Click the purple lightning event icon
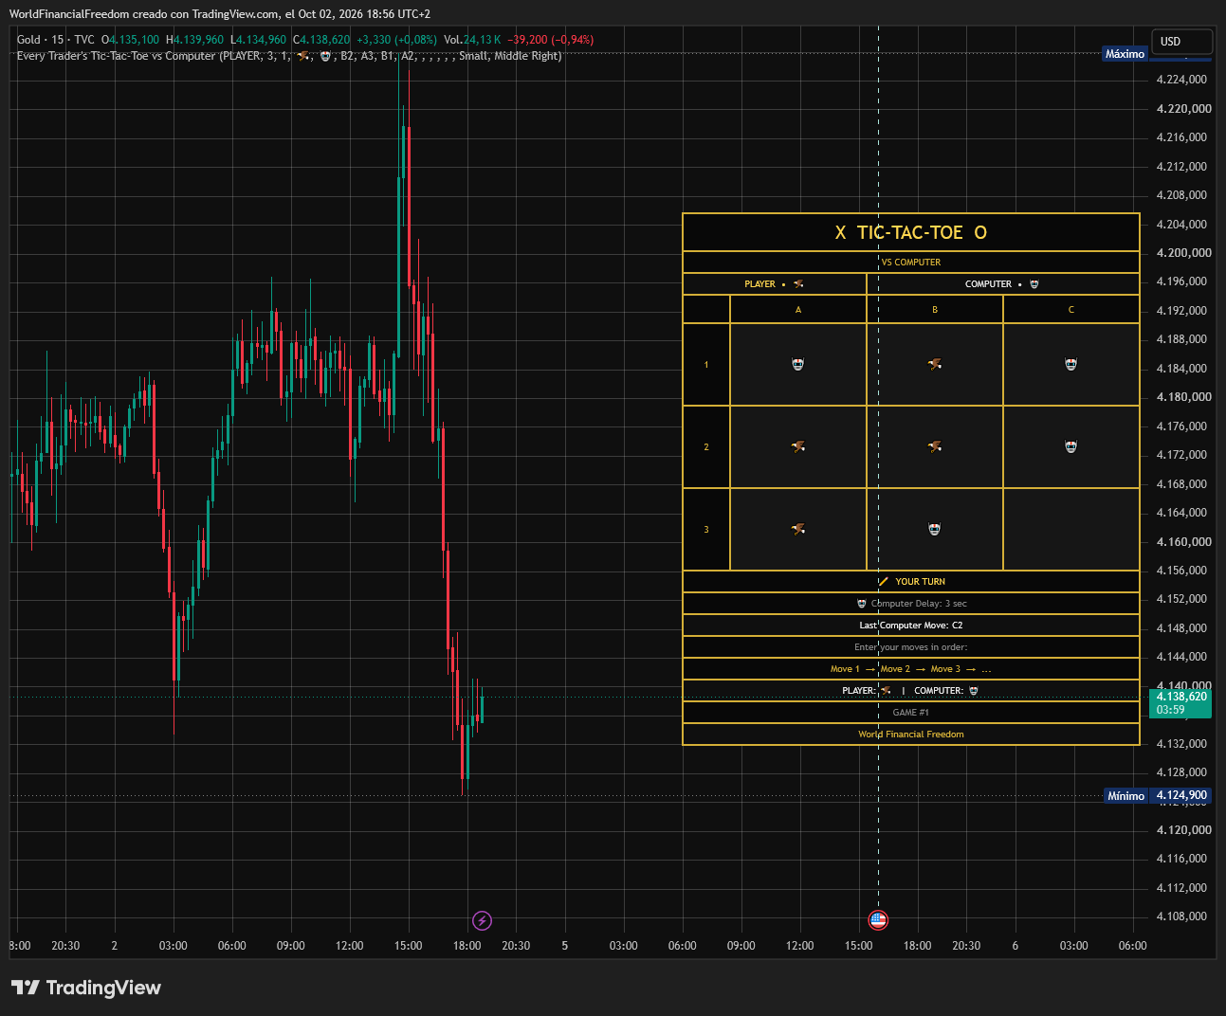Image resolution: width=1226 pixels, height=1016 pixels. click(x=482, y=920)
